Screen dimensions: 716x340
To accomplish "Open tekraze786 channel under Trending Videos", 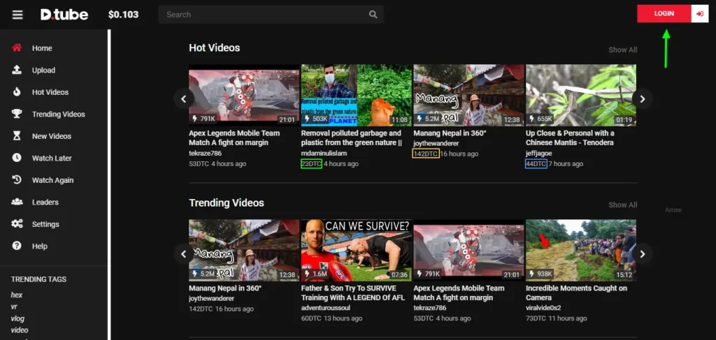I will click(x=430, y=308).
